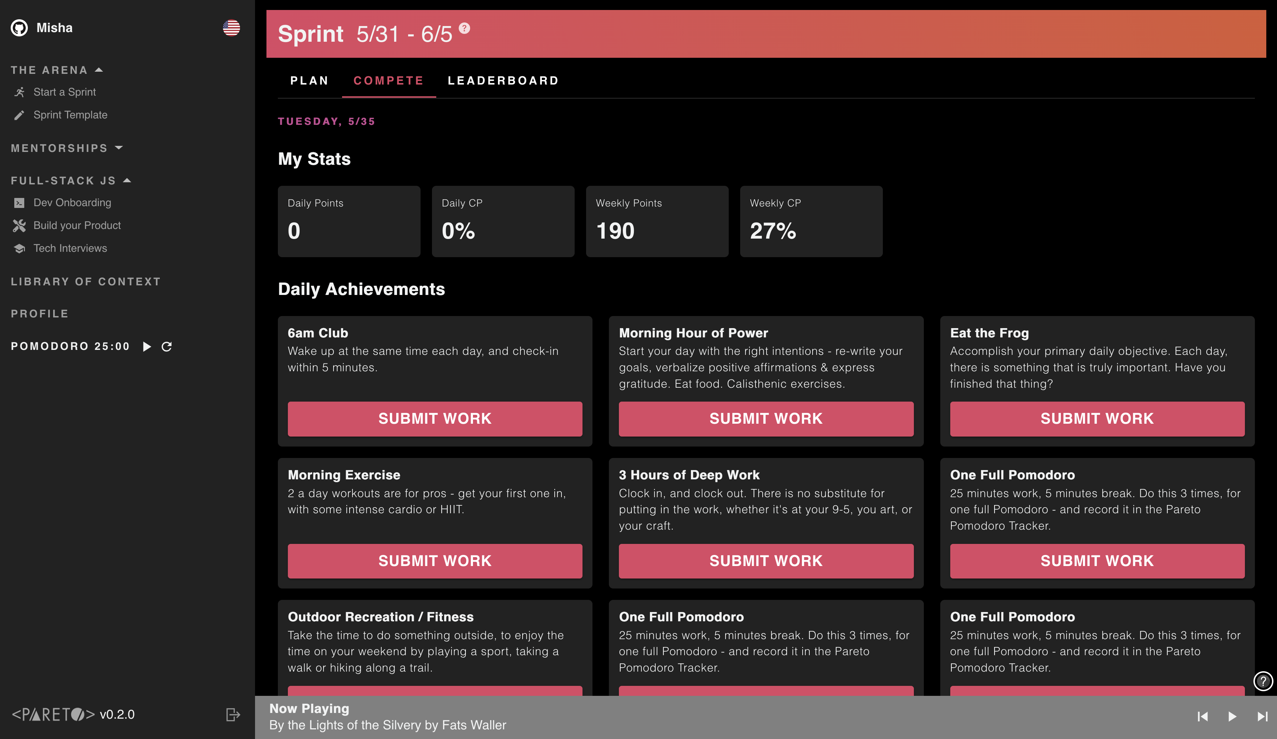
Task: Open Tech Interviews page
Action: click(70, 248)
